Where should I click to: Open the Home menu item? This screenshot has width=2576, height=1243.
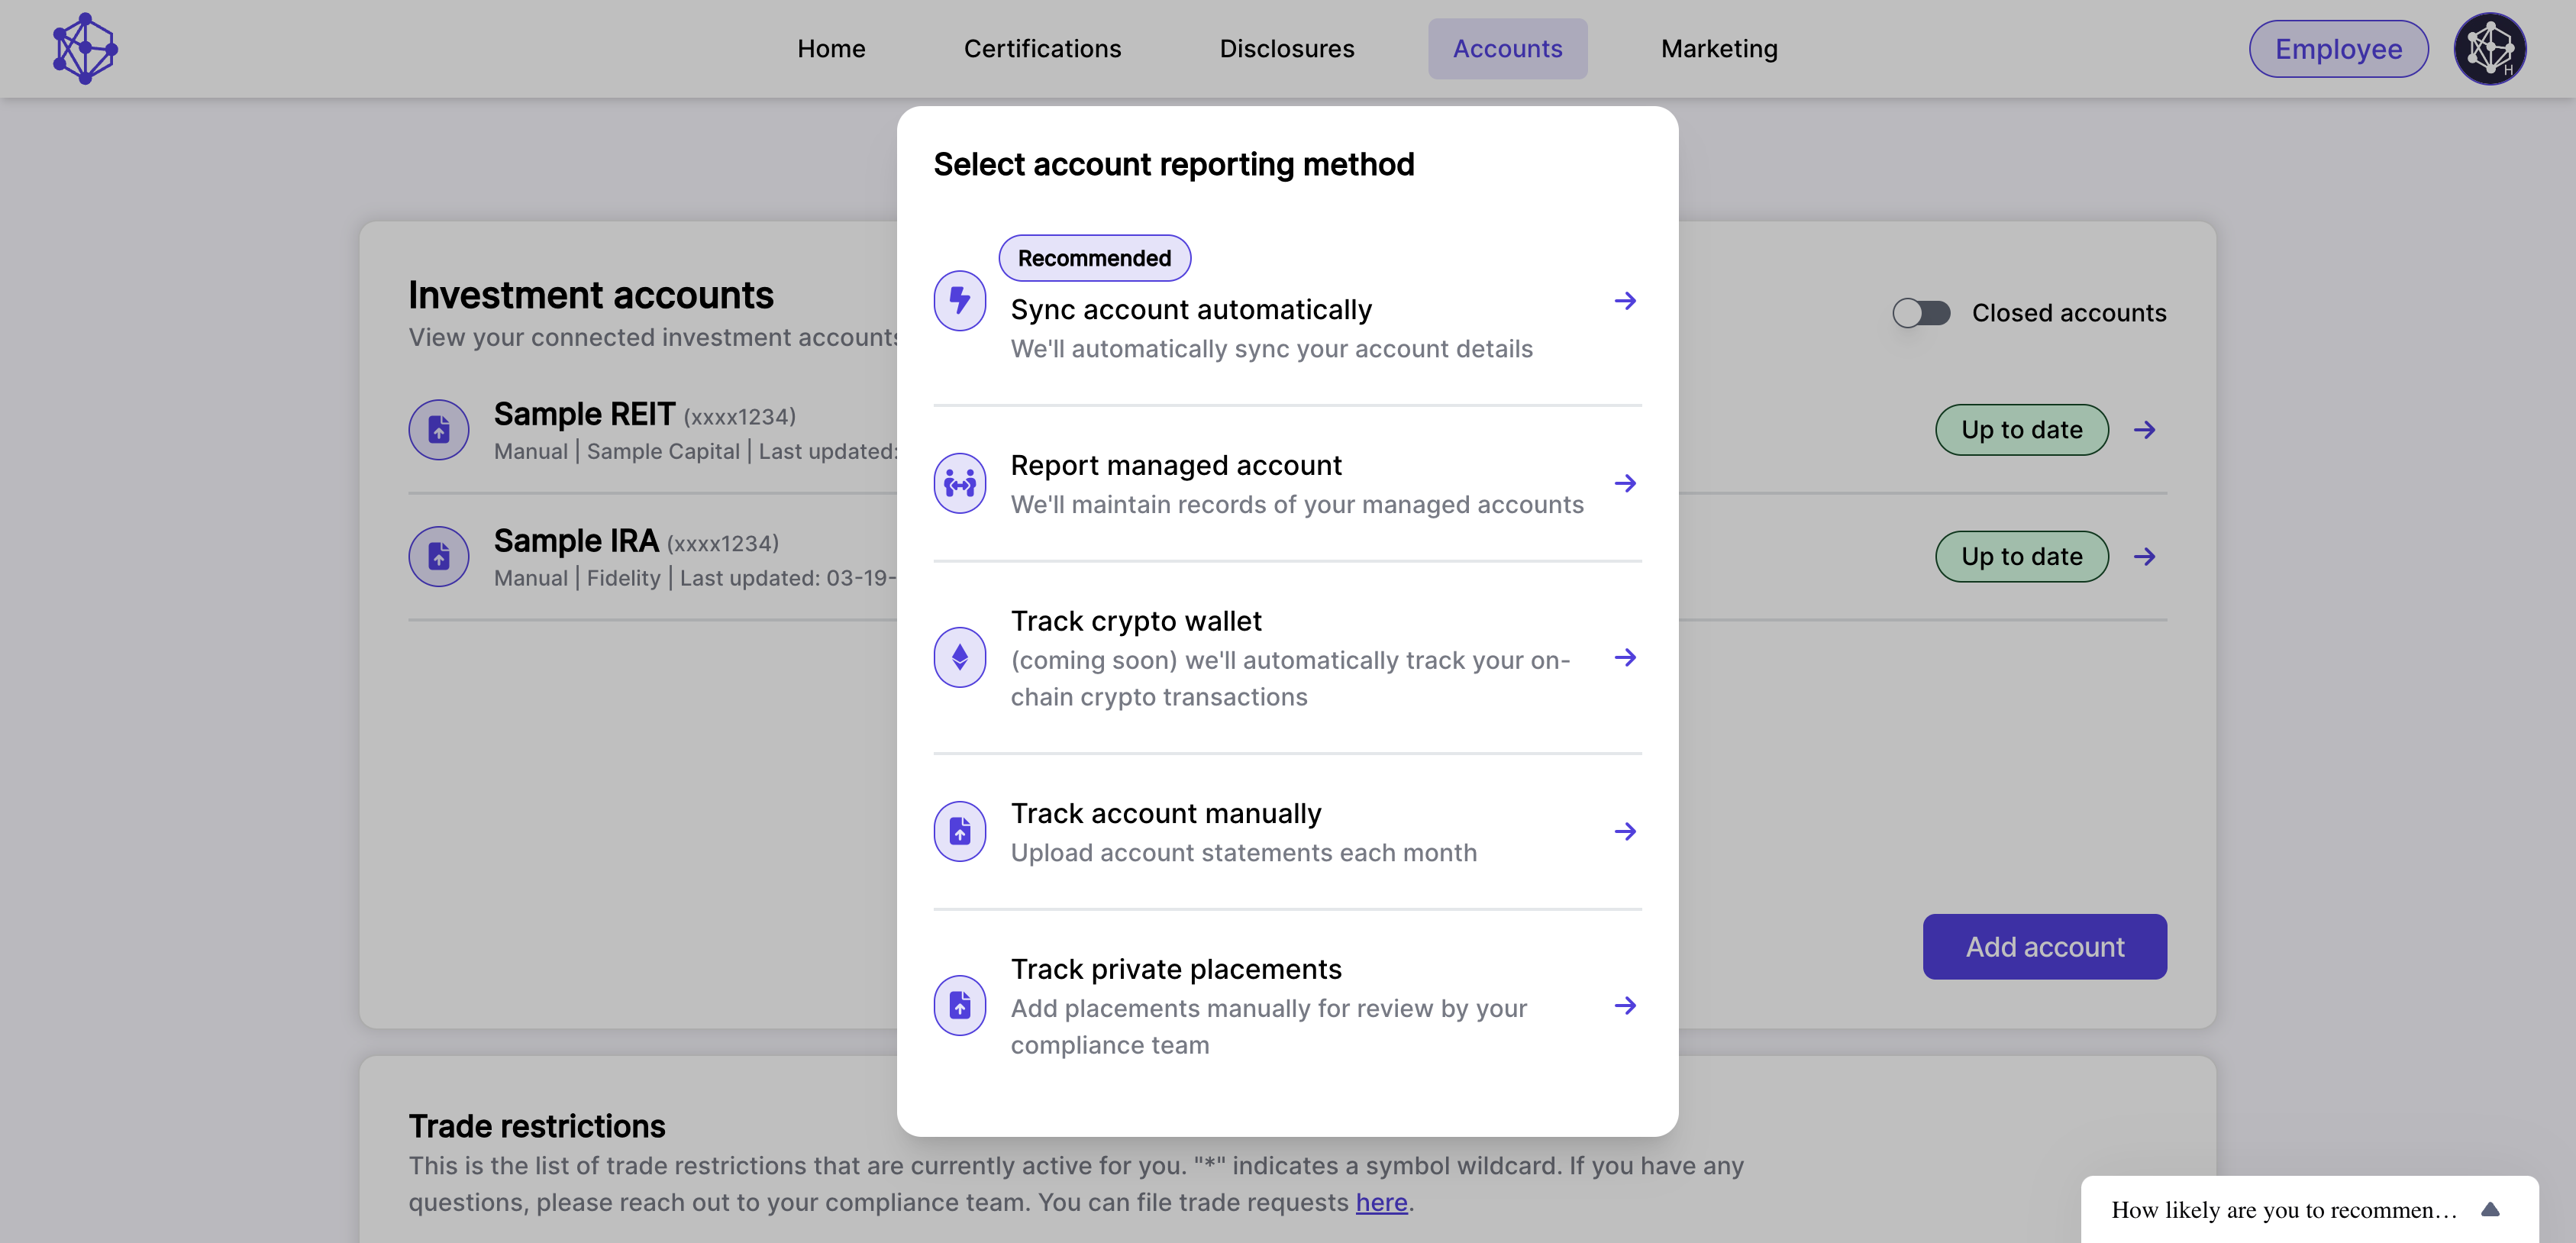[830, 47]
